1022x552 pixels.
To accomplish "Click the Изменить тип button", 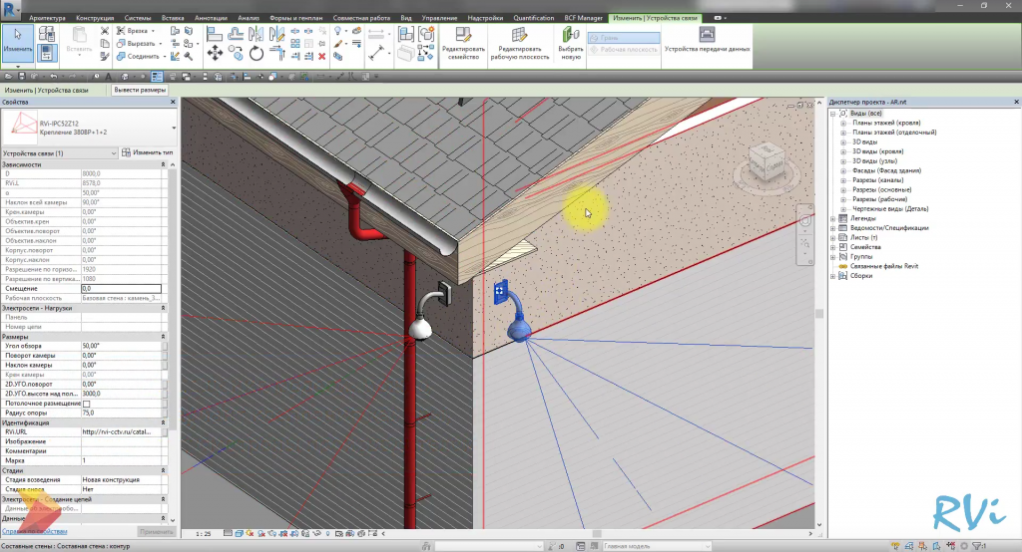I will (147, 152).
